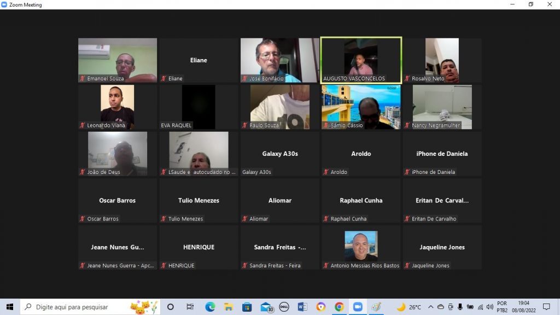The height and width of the screenshot is (315, 560).
Task: Select Jeane Nunes Guerra participant tile
Action: (118, 248)
